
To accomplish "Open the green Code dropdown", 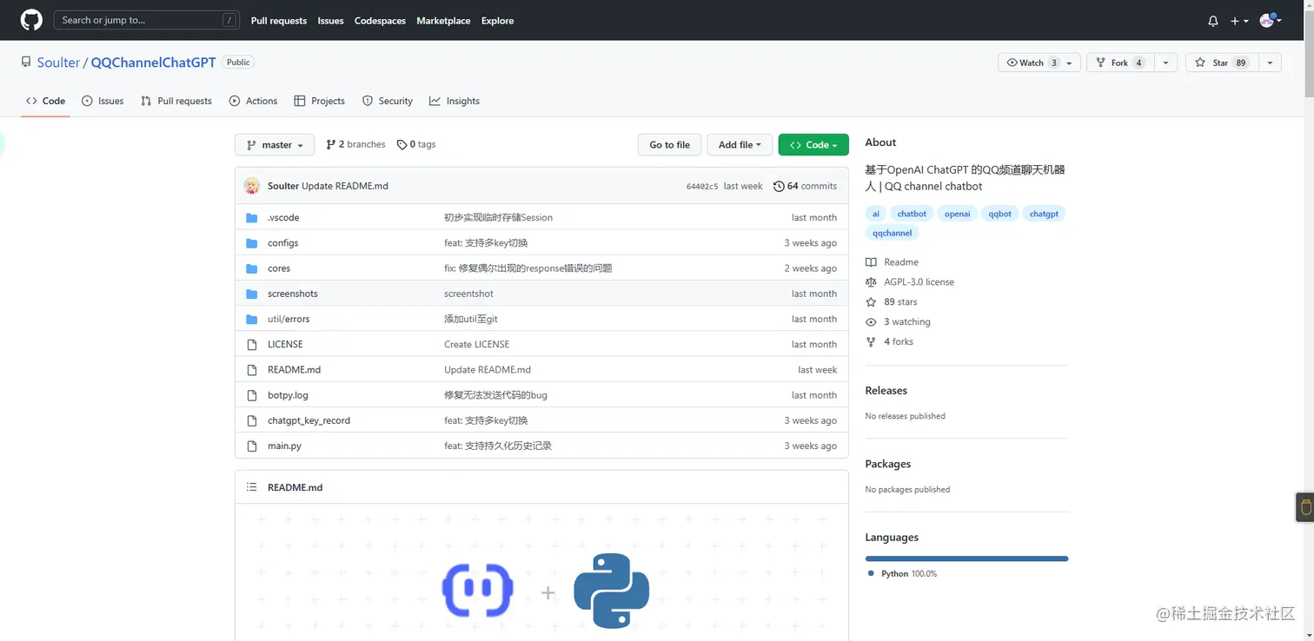I will pos(813,145).
